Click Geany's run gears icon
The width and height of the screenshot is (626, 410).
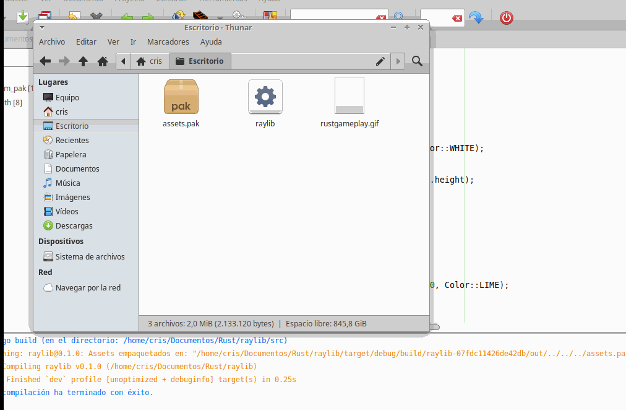click(x=239, y=15)
